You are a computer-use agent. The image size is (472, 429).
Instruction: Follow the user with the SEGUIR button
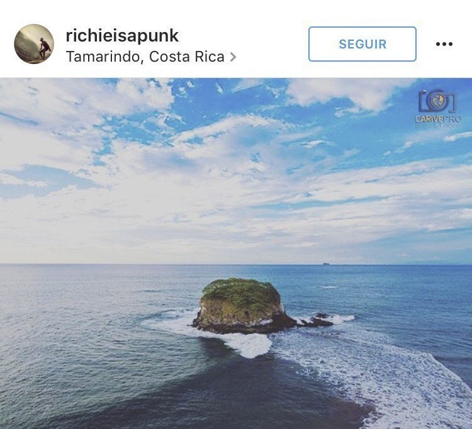click(362, 44)
